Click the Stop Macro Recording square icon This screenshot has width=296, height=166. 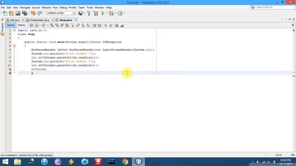111,25
